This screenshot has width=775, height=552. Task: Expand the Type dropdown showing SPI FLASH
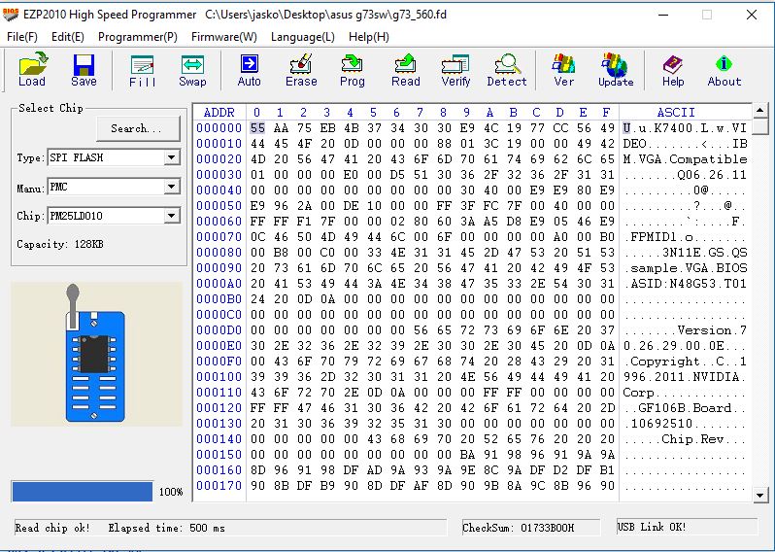click(172, 157)
